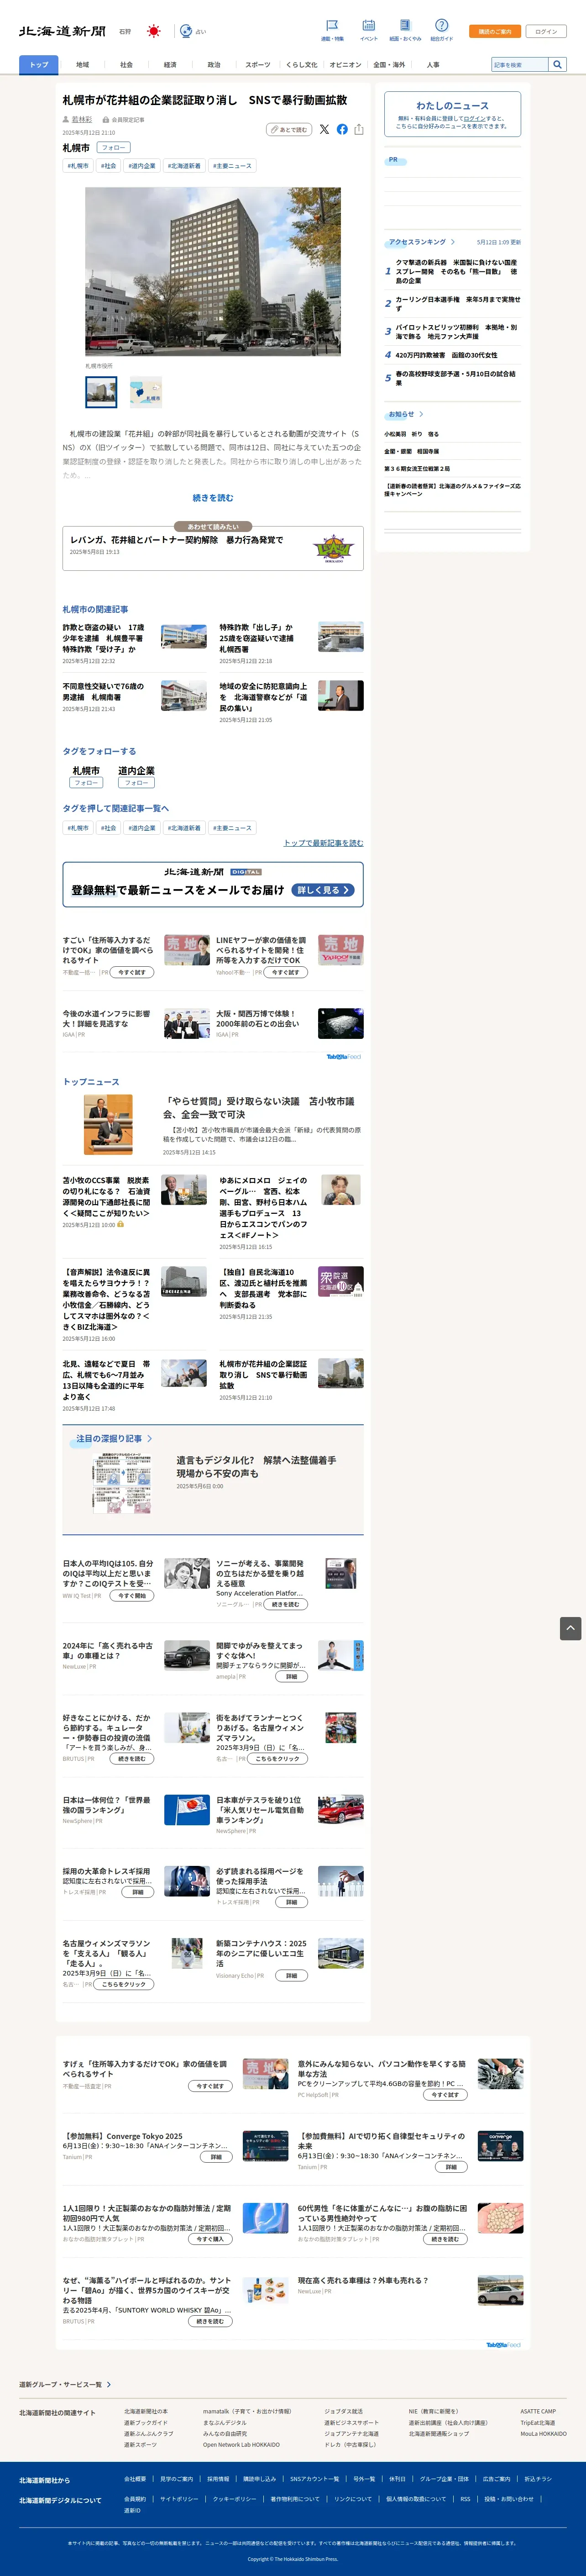Image resolution: width=586 pixels, height=2576 pixels.
Task: Open footer RSS link
Action: click(465, 2499)
